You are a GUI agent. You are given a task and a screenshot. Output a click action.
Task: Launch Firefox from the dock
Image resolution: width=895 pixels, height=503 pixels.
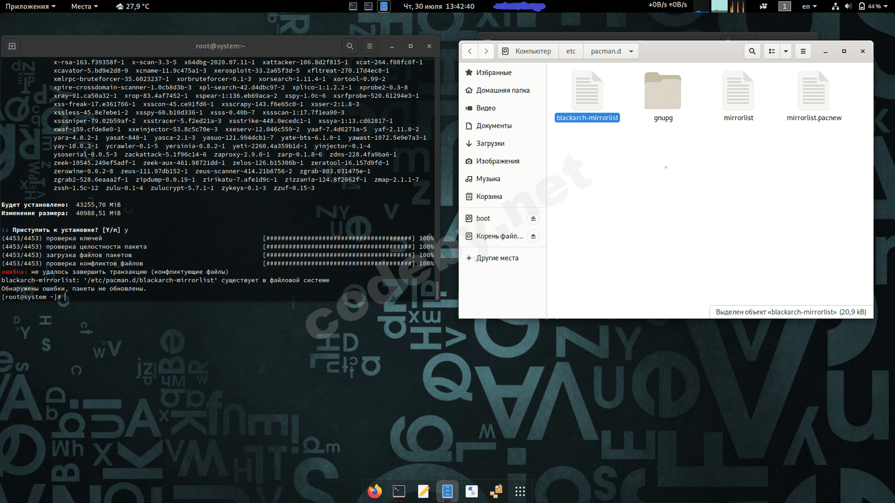tap(374, 491)
